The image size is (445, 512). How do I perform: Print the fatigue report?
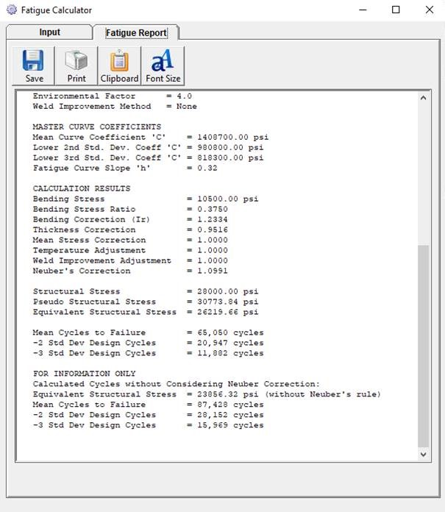click(x=76, y=66)
